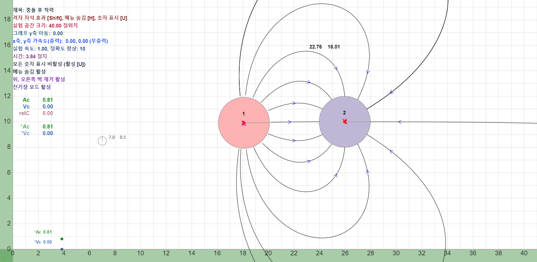Image resolution: width=537 pixels, height=262 pixels.
Task: Click the *Ac 0.81 label above green graph point
Action: (x=43, y=232)
